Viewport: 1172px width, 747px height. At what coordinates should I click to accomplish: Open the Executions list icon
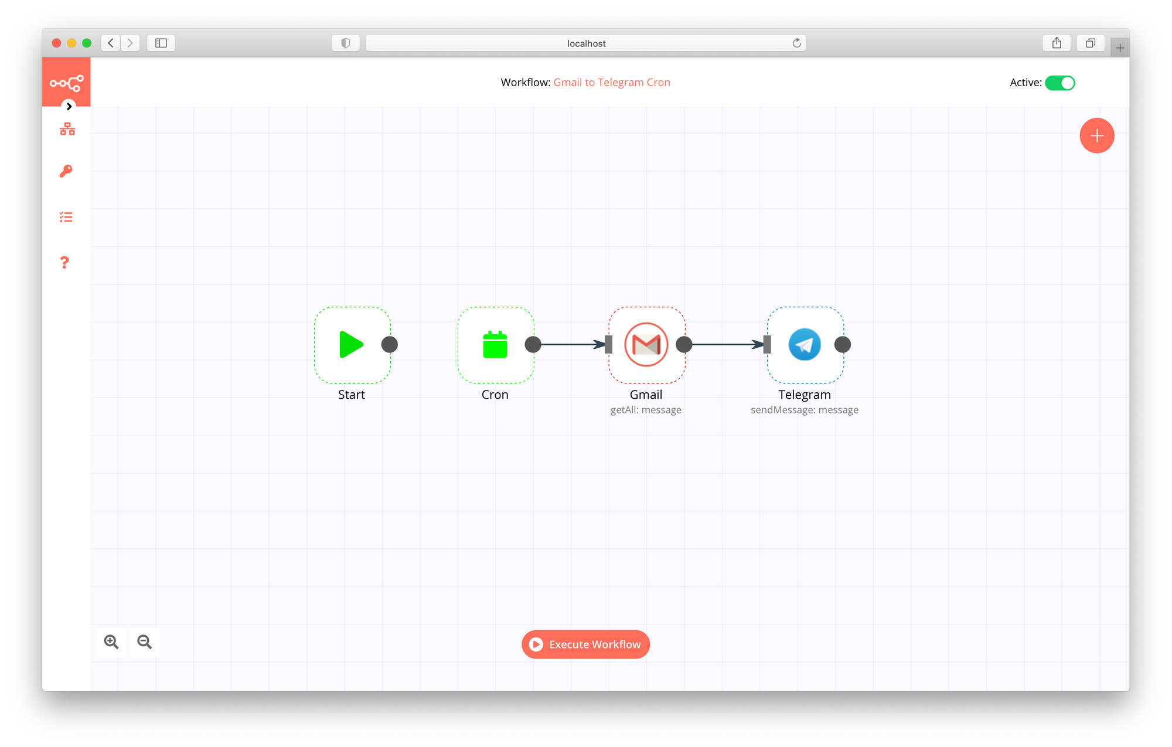pos(66,218)
